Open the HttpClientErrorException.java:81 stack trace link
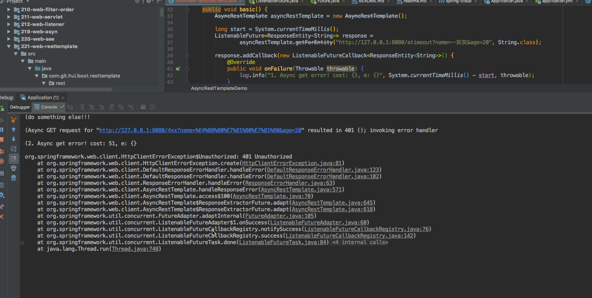 click(292, 163)
